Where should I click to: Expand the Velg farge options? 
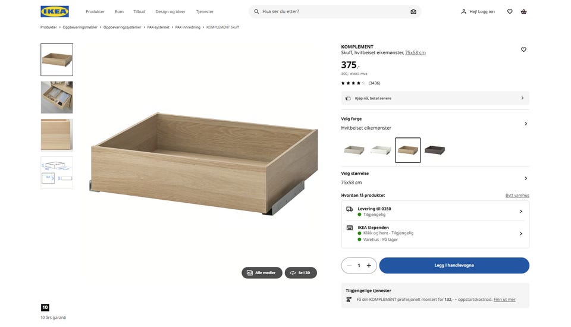coord(525,124)
